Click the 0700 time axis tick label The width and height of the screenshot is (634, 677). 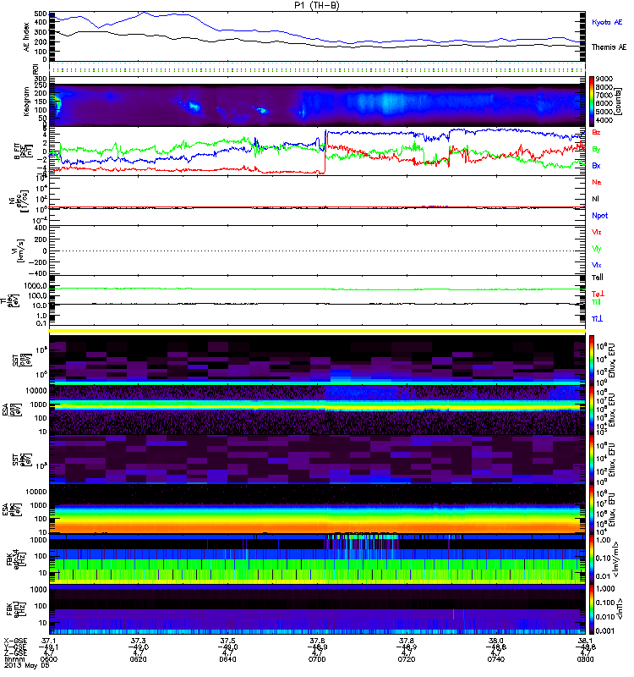317,659
